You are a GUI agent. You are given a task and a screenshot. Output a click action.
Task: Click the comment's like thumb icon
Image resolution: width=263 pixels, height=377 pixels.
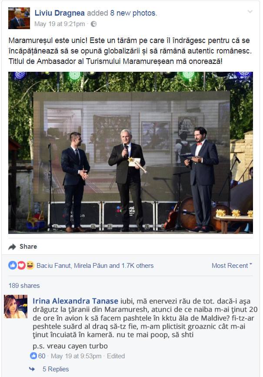(x=33, y=356)
